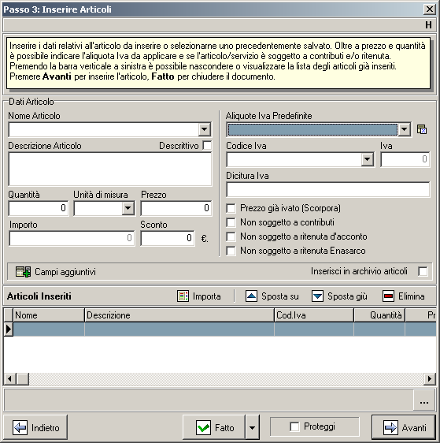Image resolution: width=440 pixels, height=443 pixels.
Task: Open the Unità di misura dropdown
Action: coord(128,208)
